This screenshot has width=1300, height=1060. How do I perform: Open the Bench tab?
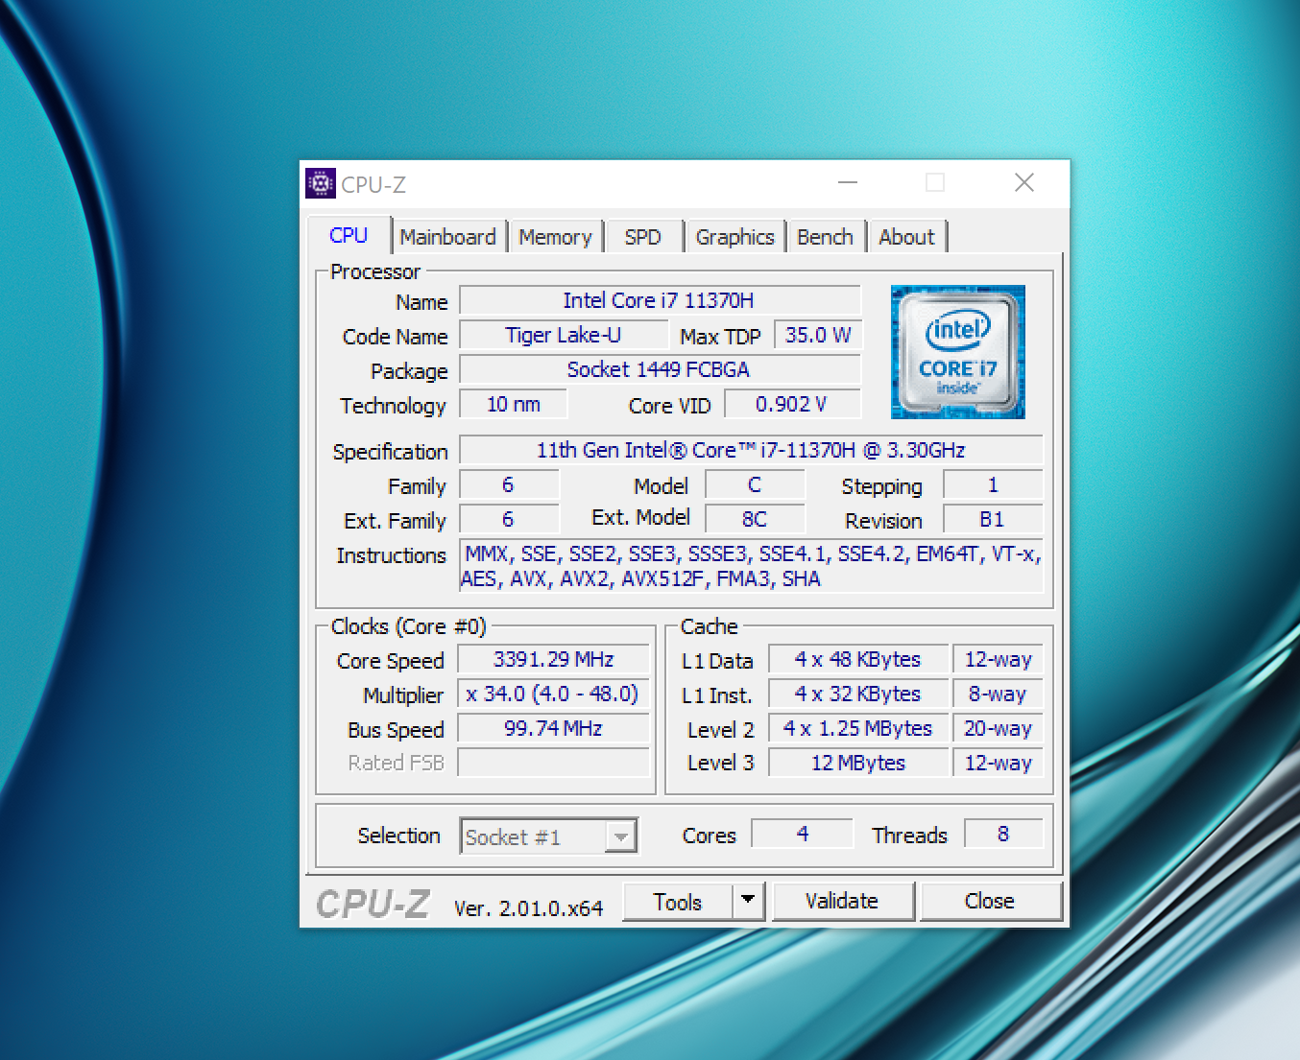825,237
